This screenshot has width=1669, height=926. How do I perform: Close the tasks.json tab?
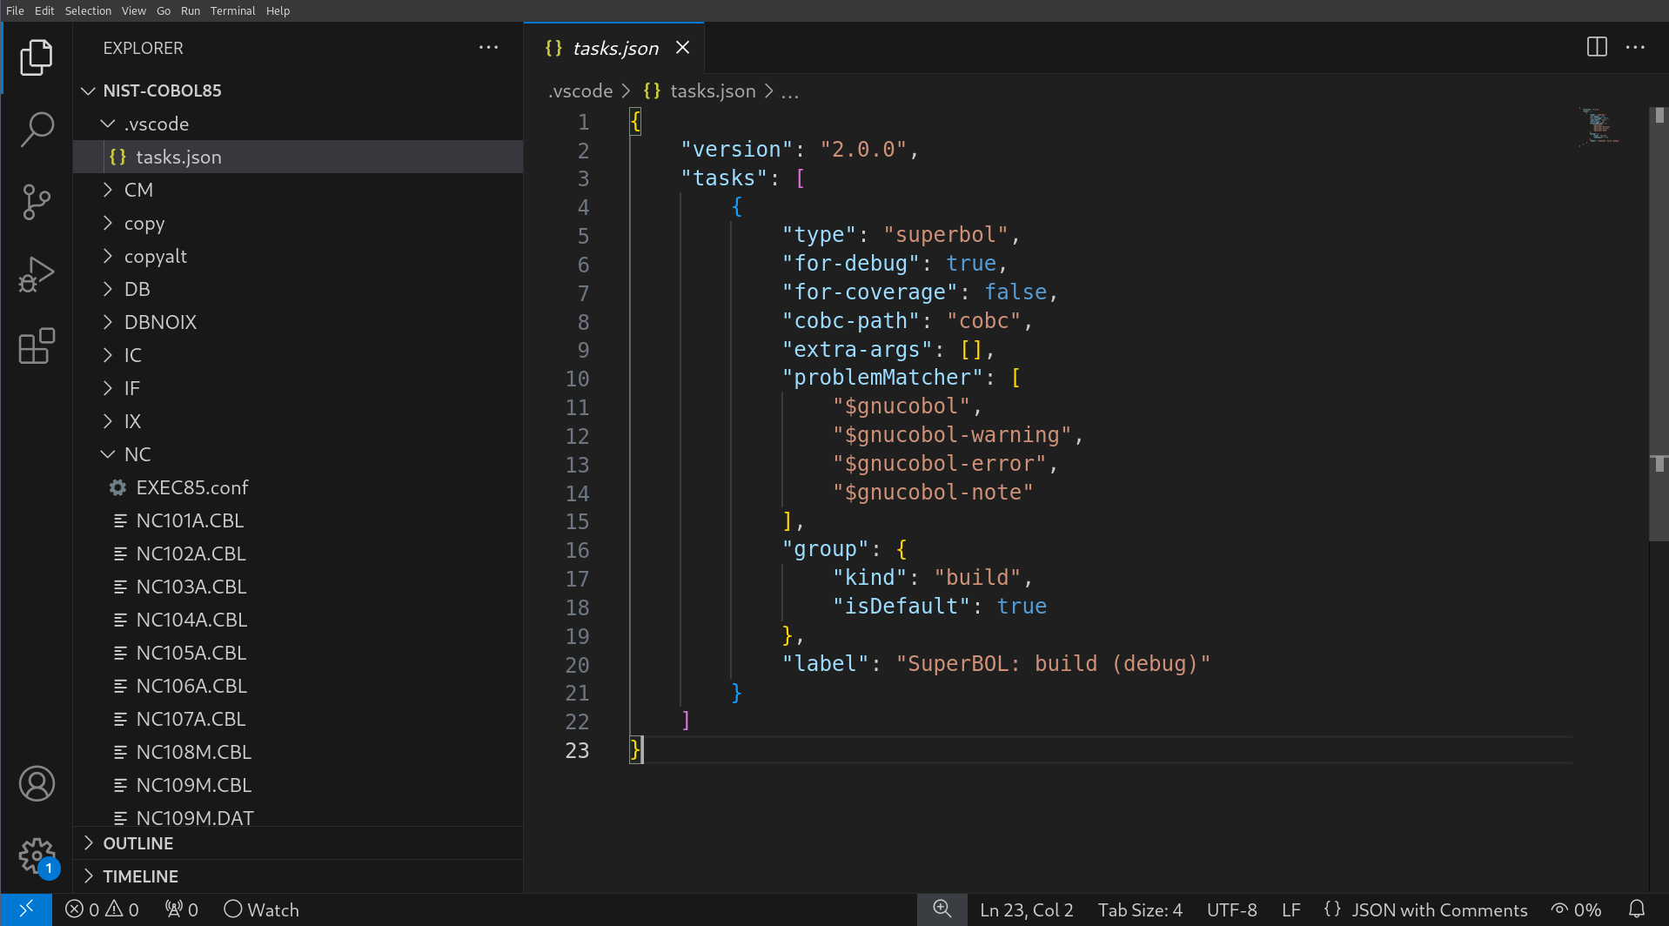point(683,48)
